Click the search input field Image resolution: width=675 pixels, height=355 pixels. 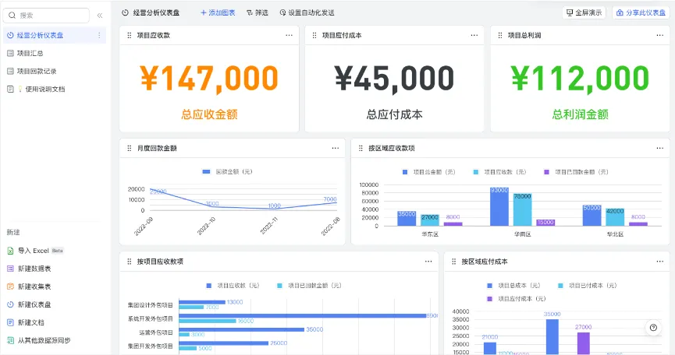[47, 16]
